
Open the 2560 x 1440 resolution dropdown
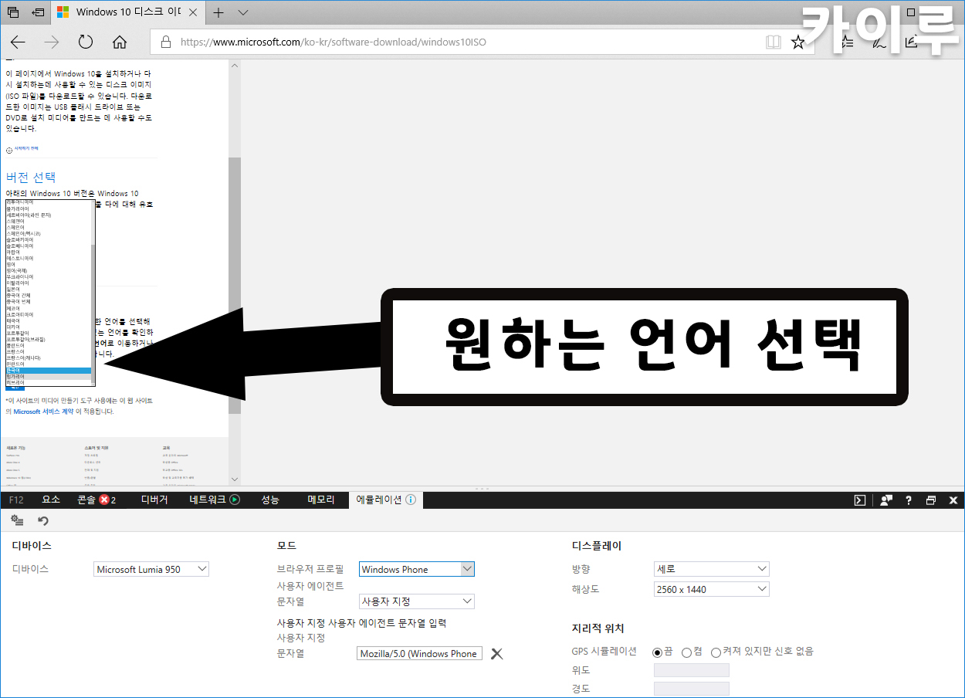[711, 589]
